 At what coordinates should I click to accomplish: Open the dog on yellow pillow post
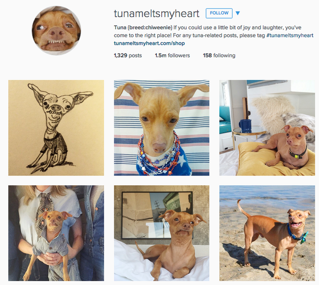(267, 128)
